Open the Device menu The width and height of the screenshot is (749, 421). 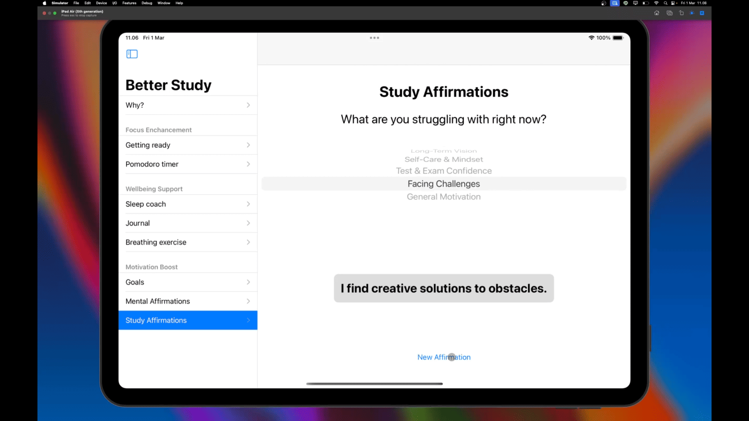[101, 3]
